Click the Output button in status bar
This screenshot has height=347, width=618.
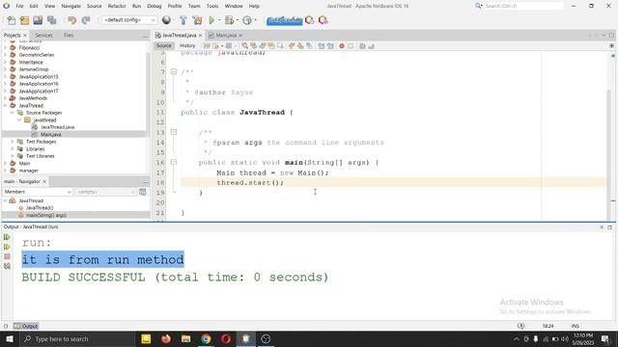tap(26, 326)
